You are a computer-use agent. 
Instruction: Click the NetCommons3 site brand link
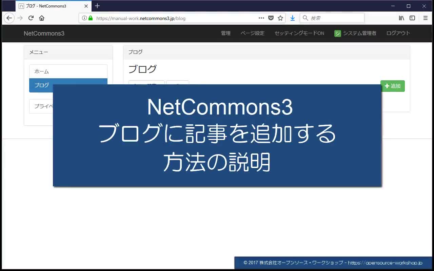pos(44,33)
